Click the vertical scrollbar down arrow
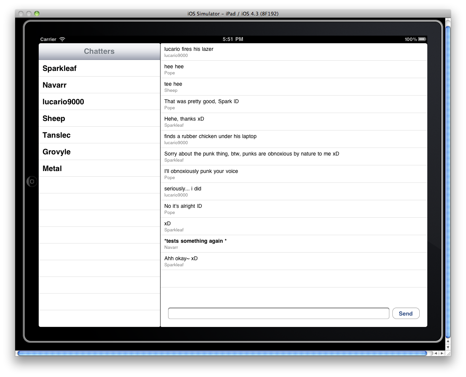The image size is (466, 377). (448, 347)
